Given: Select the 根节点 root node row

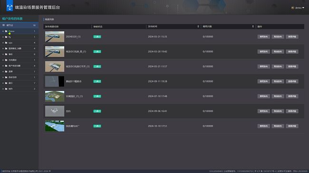Looking at the screenshot, I should pos(19,25).
